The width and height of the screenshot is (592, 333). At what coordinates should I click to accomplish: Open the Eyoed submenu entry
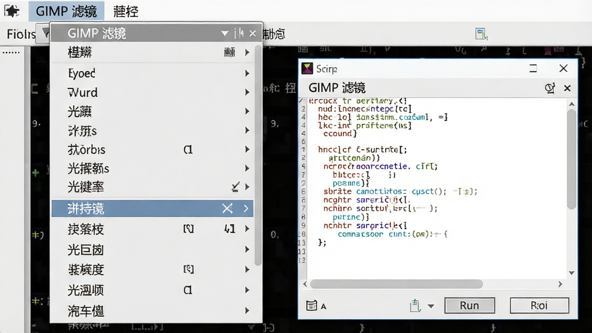82,73
